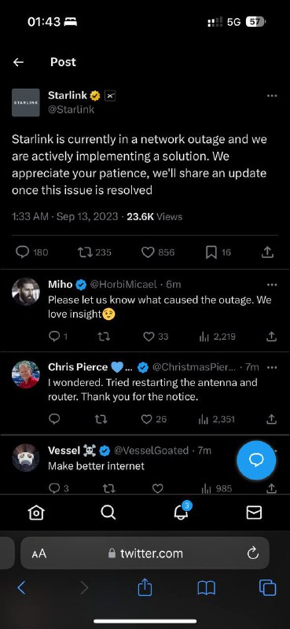Open the Search tab in bottom navigation
Viewport: 290px width, 629px height.
tap(108, 513)
